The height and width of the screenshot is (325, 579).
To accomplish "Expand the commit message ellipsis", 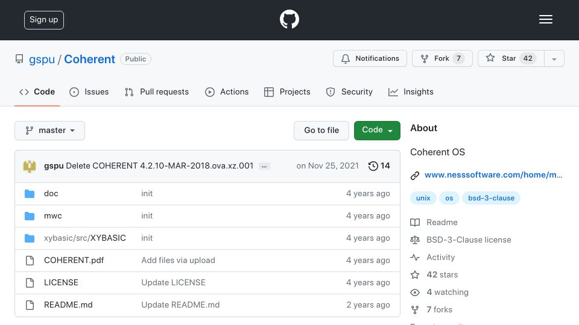I will [x=264, y=166].
